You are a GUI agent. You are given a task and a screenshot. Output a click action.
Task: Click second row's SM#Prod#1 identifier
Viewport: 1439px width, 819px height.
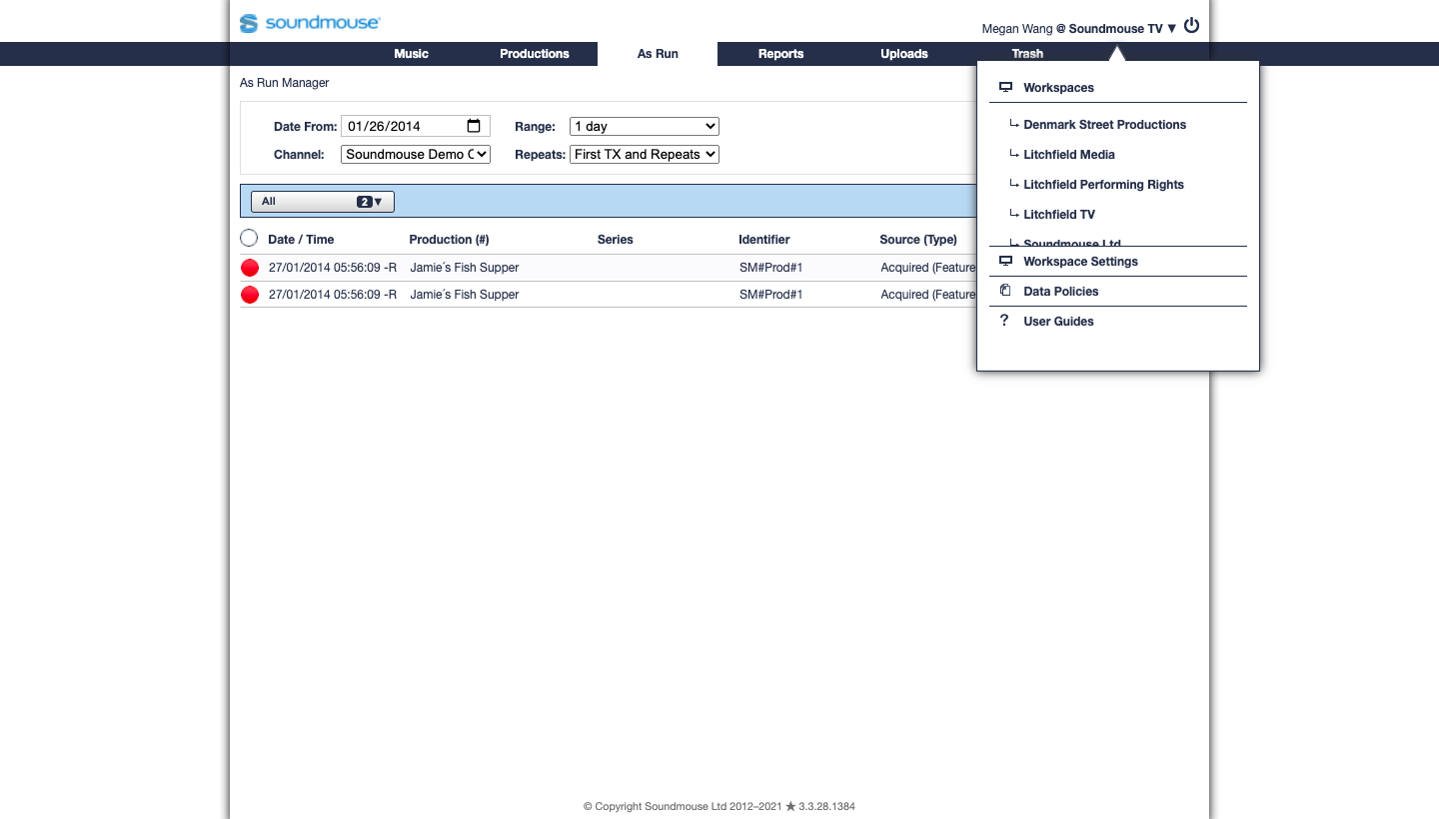pyautogui.click(x=771, y=295)
